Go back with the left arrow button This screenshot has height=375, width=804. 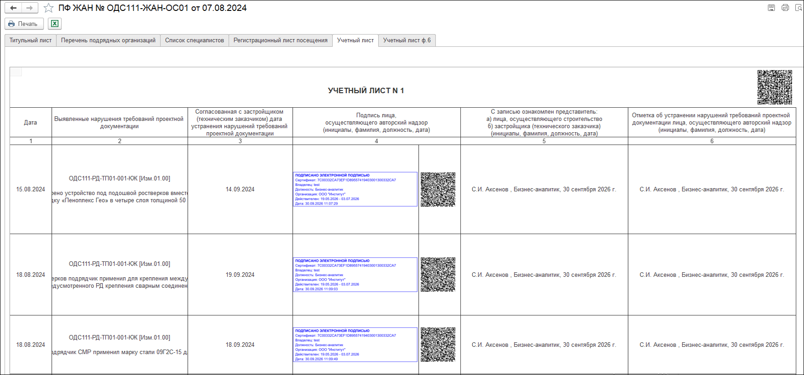[x=13, y=8]
